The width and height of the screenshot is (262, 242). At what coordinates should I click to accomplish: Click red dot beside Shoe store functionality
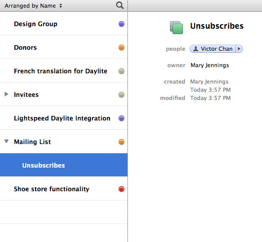121,189
